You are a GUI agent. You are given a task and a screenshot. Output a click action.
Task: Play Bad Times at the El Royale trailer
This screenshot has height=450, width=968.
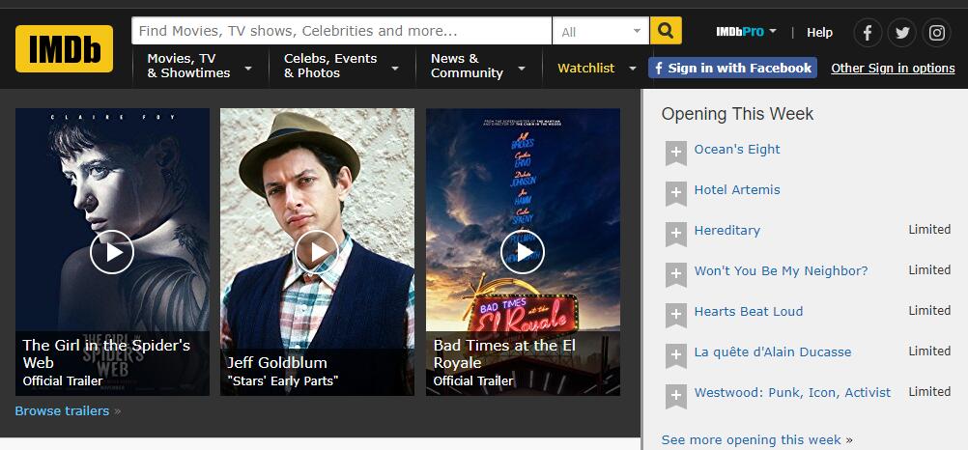(x=523, y=252)
